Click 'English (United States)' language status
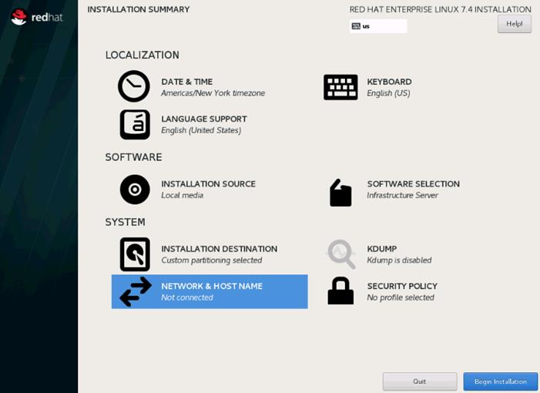This screenshot has height=393, width=540. [x=201, y=130]
